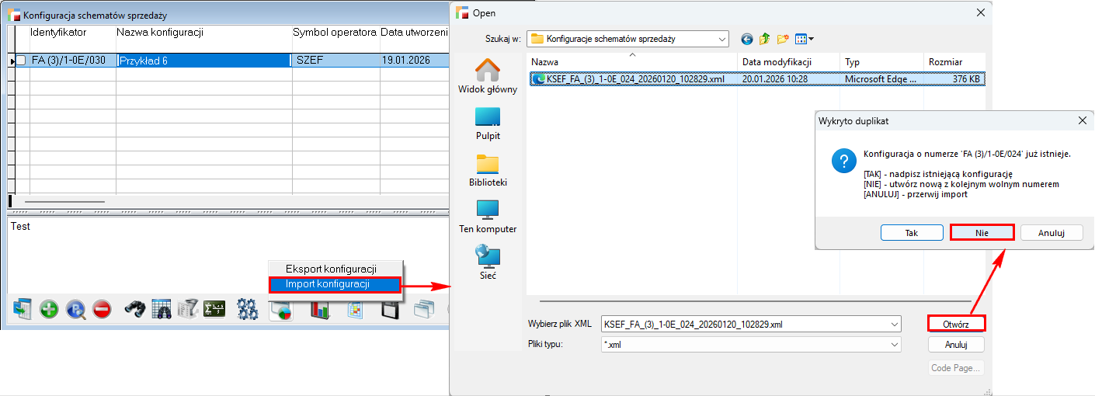This screenshot has height=396, width=1095.
Task: Click the floppy disk save icon
Action: (389, 309)
